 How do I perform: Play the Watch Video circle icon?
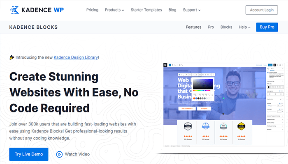[x=59, y=154]
